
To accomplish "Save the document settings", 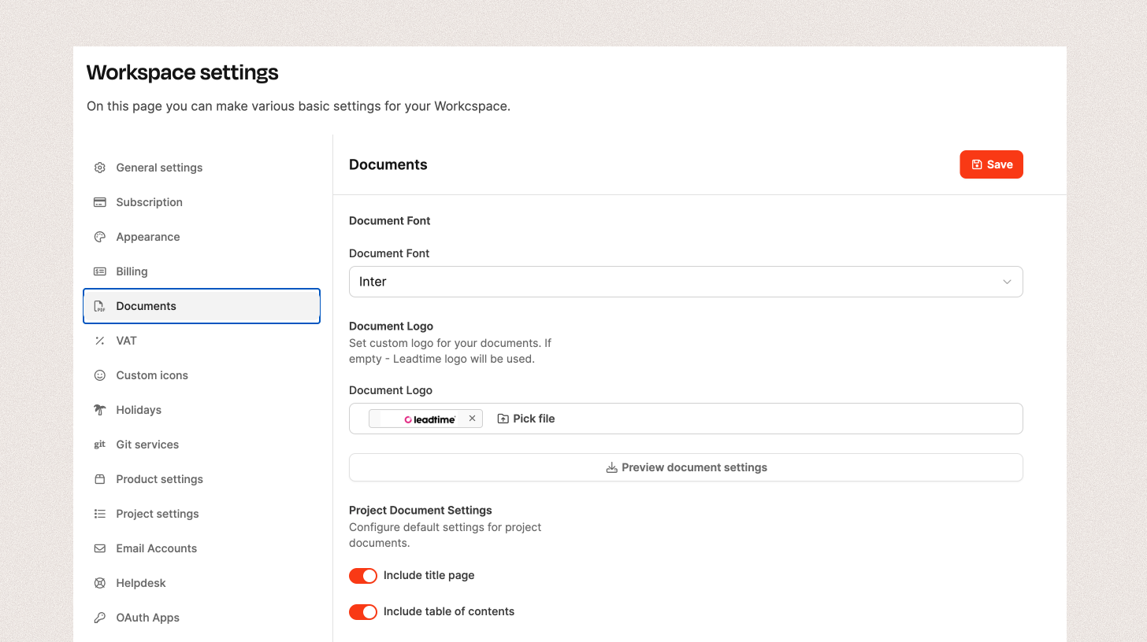I will pos(991,164).
